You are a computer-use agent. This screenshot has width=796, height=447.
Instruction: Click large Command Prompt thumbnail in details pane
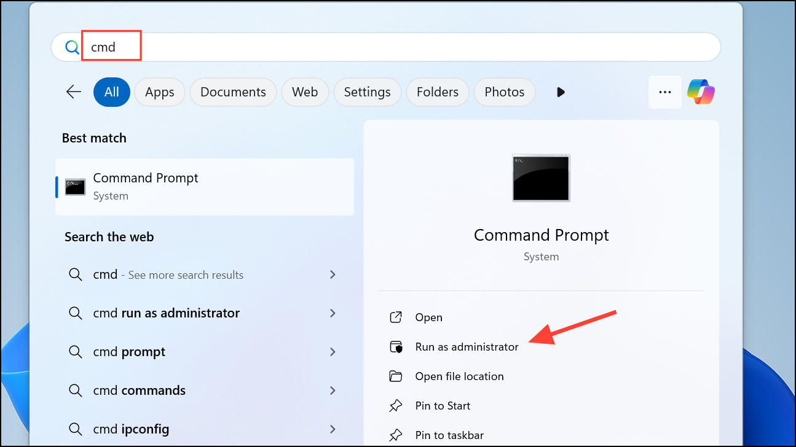coord(541,178)
